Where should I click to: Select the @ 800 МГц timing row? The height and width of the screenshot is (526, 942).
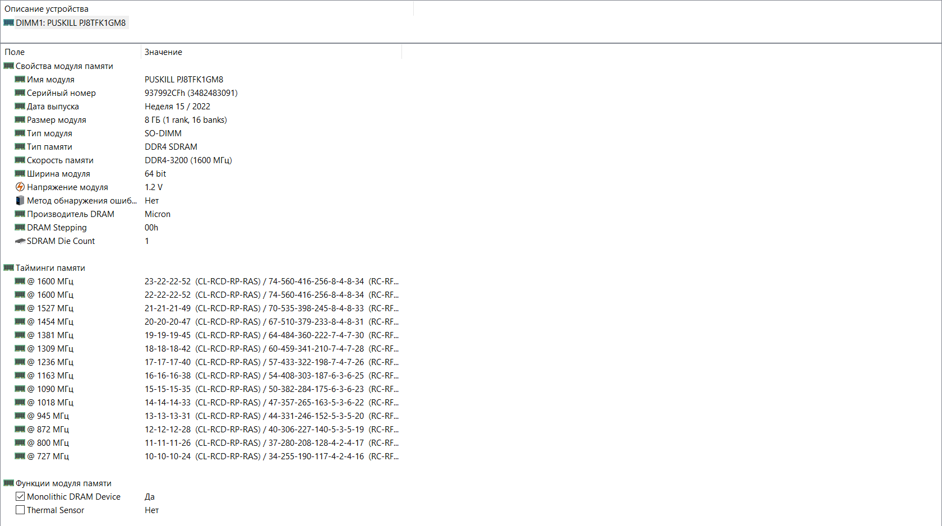pyautogui.click(x=207, y=442)
